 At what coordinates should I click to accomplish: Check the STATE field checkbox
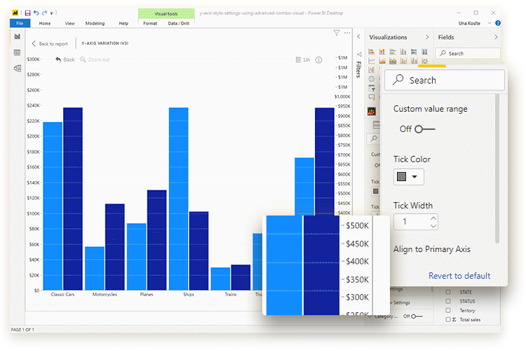[448, 292]
